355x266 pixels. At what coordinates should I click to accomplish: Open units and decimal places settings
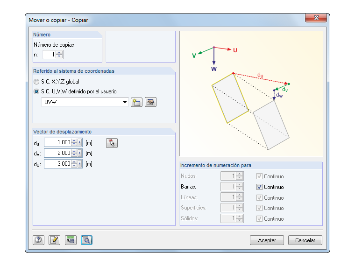point(71,240)
